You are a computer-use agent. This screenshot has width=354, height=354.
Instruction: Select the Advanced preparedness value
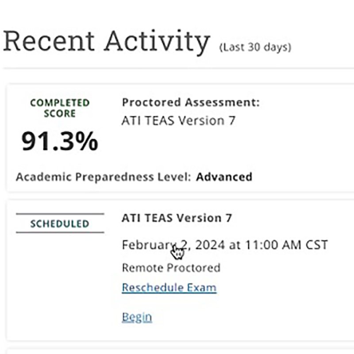tap(224, 177)
